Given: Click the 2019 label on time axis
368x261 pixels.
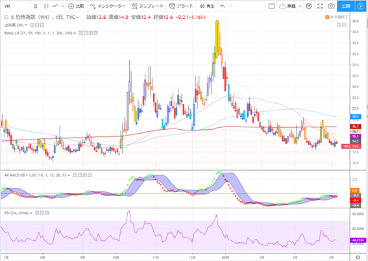Looking at the screenshot, I should (225, 258).
